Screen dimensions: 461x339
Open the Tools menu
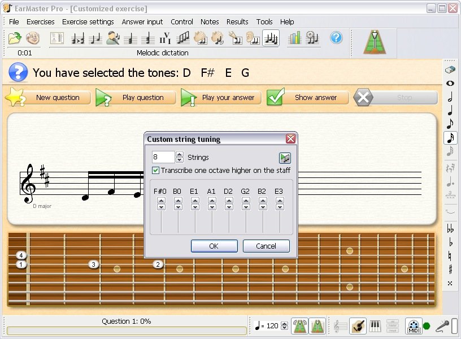[x=264, y=22]
